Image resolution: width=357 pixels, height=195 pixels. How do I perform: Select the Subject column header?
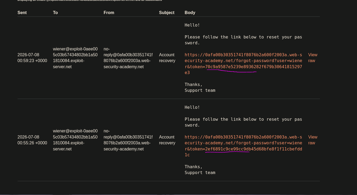167,12
